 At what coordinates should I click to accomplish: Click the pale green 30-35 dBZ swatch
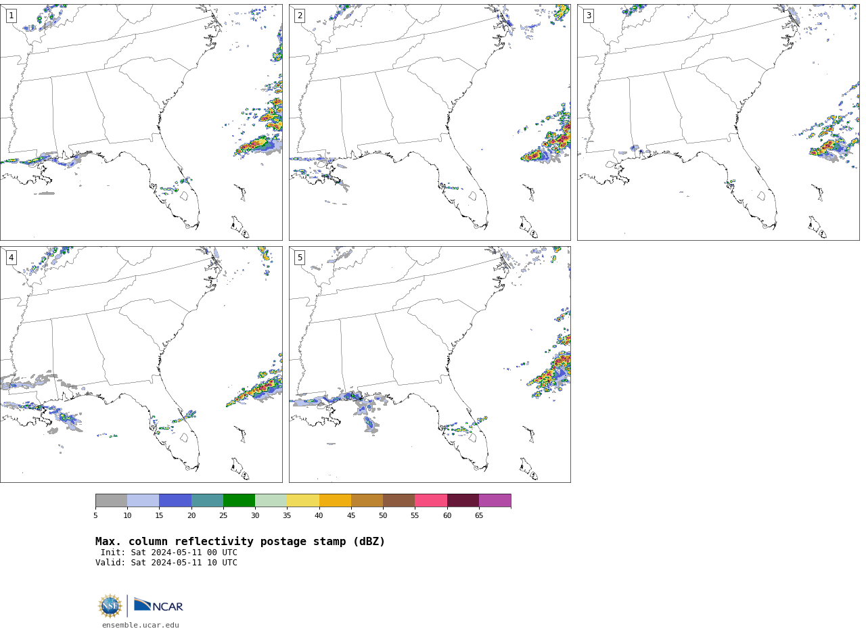coord(271,500)
